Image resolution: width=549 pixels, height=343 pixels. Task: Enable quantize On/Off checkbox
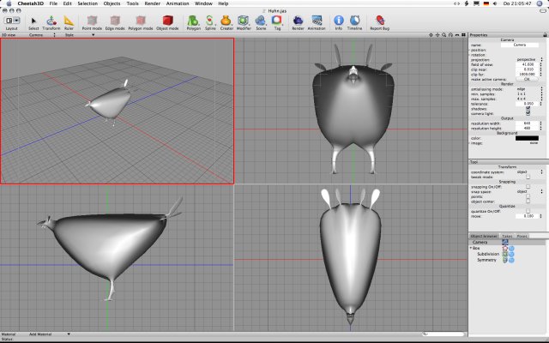coord(528,211)
